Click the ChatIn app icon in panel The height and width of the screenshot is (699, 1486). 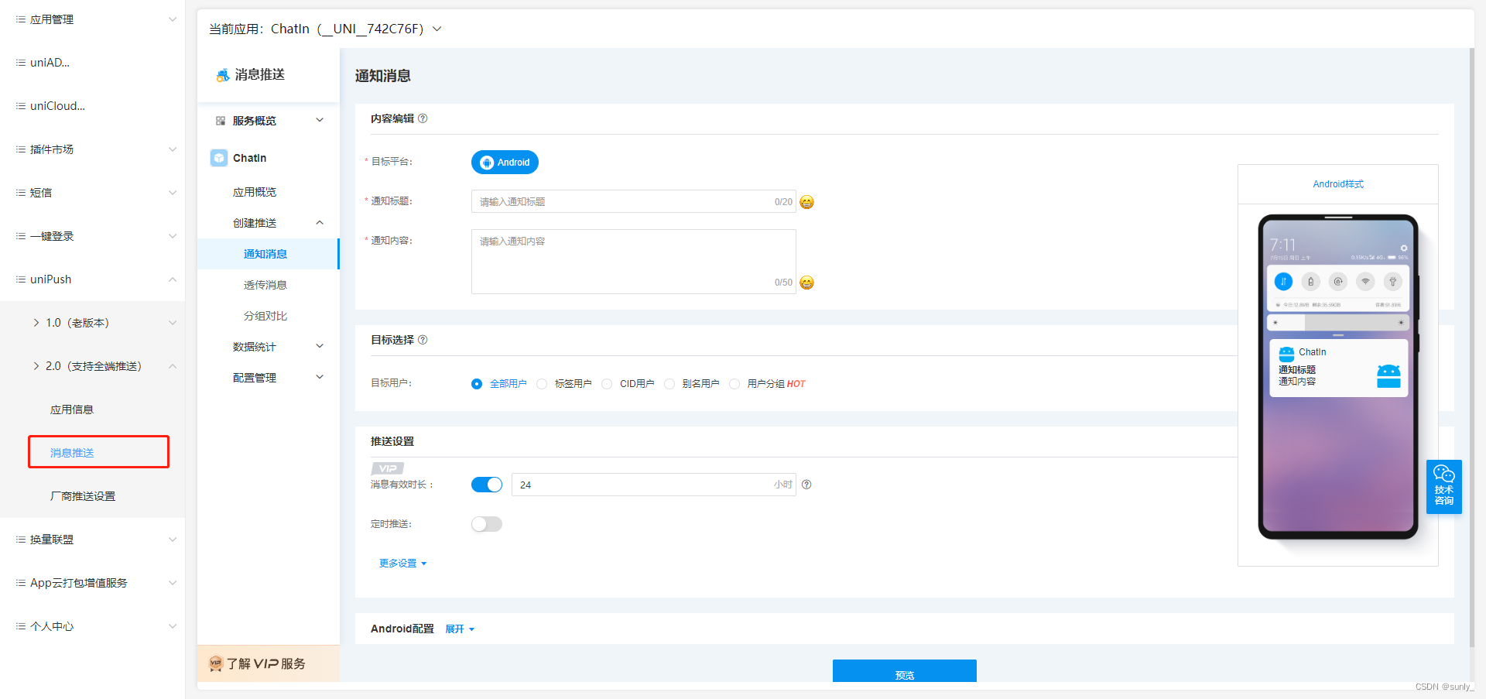point(218,158)
